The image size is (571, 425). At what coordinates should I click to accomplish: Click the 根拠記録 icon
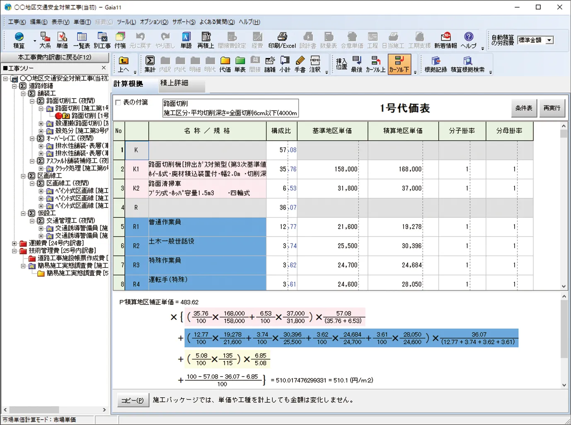436,64
